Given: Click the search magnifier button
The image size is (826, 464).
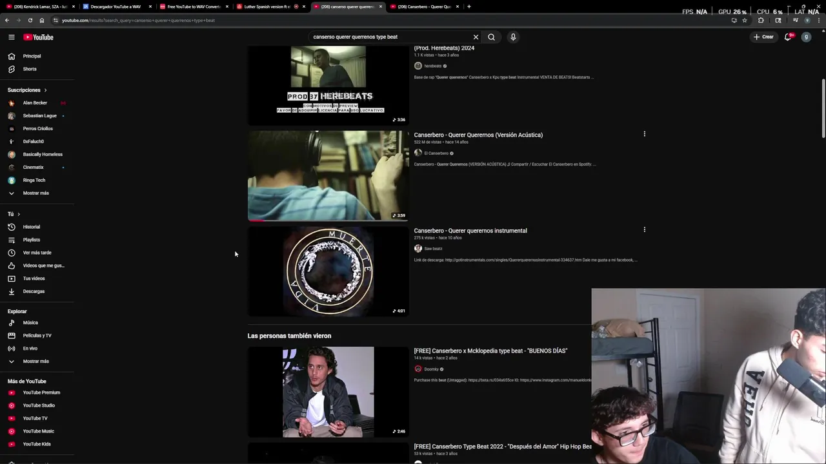Looking at the screenshot, I should click(x=491, y=37).
